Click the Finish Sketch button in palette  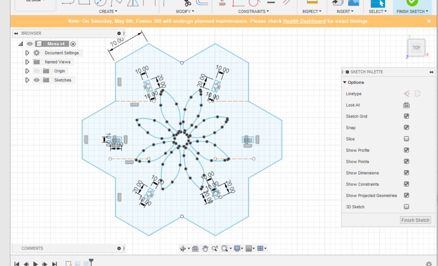coord(415,220)
